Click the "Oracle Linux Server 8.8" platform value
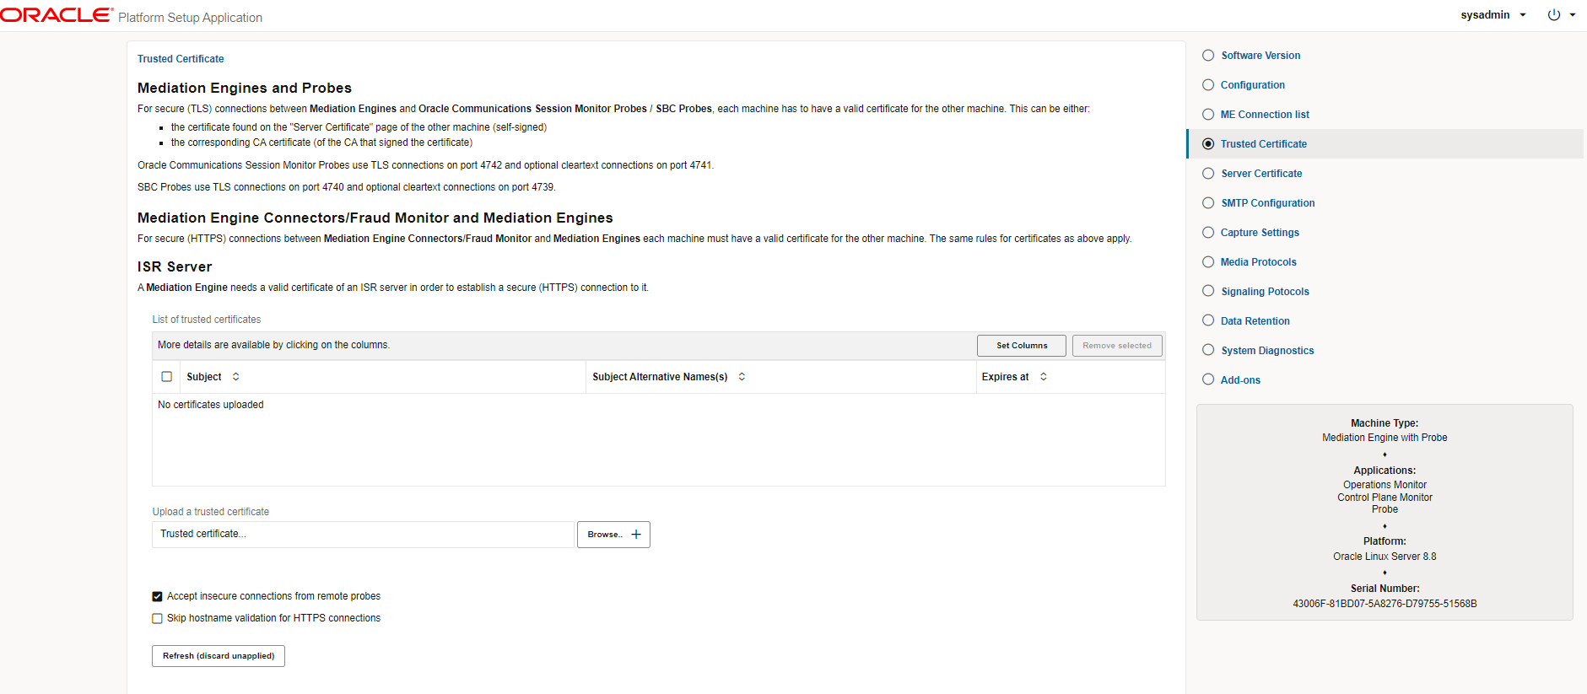Image resolution: width=1587 pixels, height=694 pixels. coord(1385,557)
